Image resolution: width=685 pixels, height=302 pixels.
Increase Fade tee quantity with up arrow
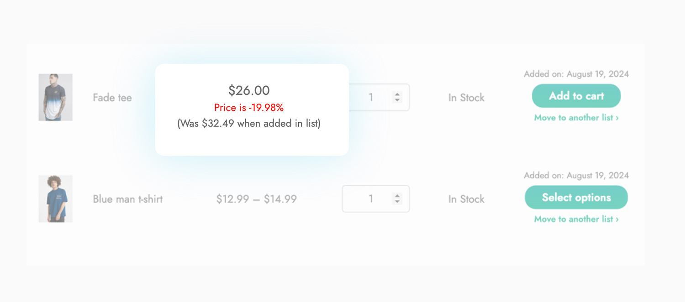pos(397,94)
